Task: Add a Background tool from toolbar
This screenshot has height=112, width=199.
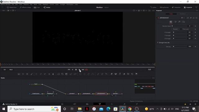Action: coord(19,74)
